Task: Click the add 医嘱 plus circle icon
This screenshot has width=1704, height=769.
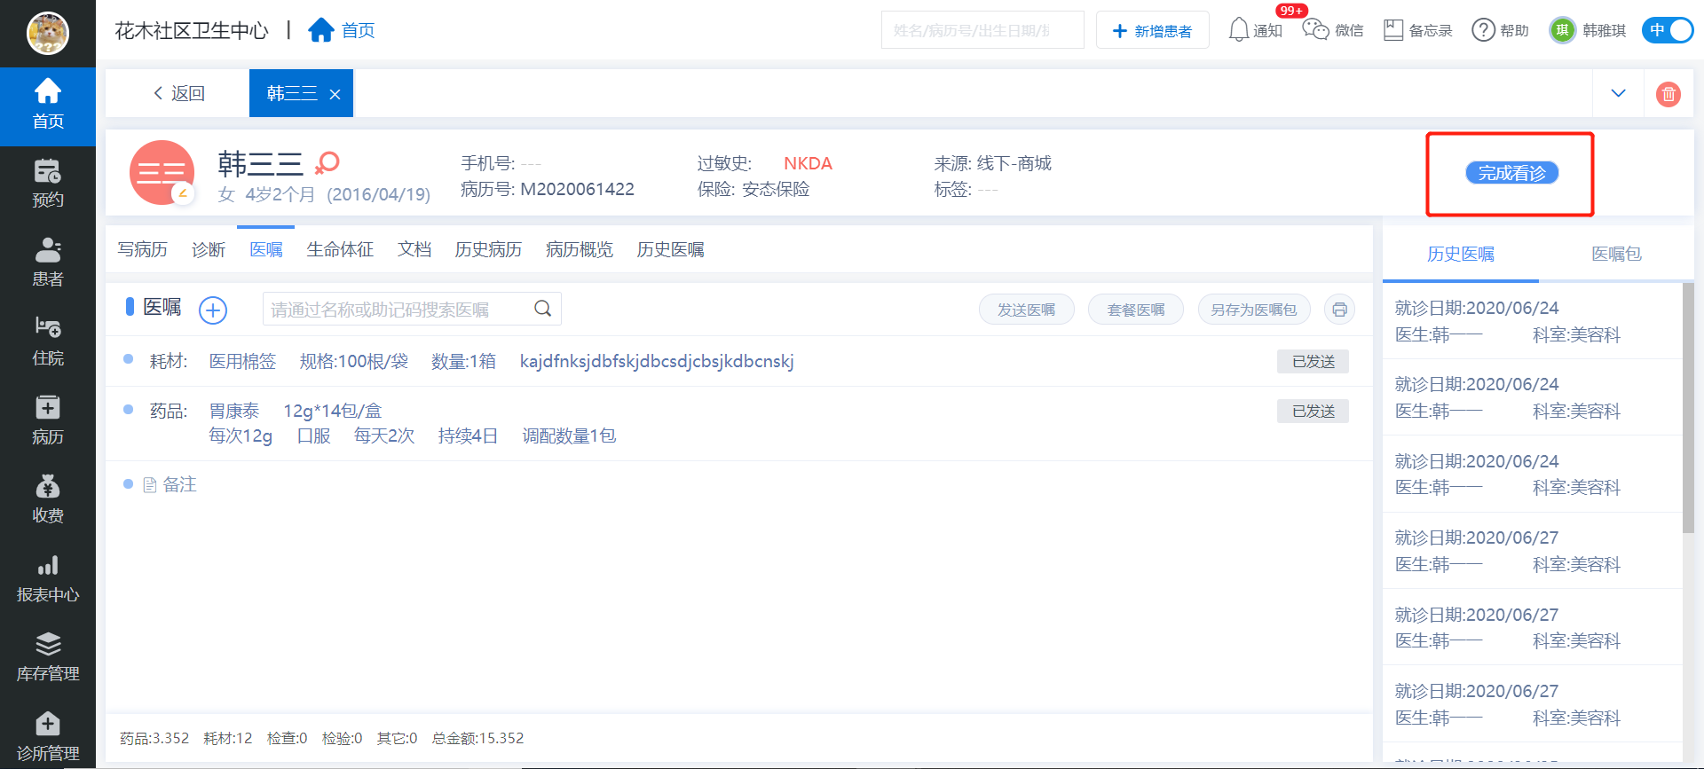Action: click(213, 310)
